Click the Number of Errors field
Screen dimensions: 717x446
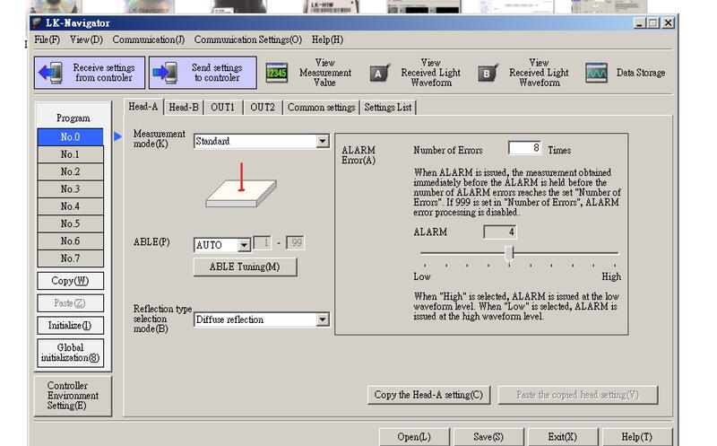tap(523, 149)
